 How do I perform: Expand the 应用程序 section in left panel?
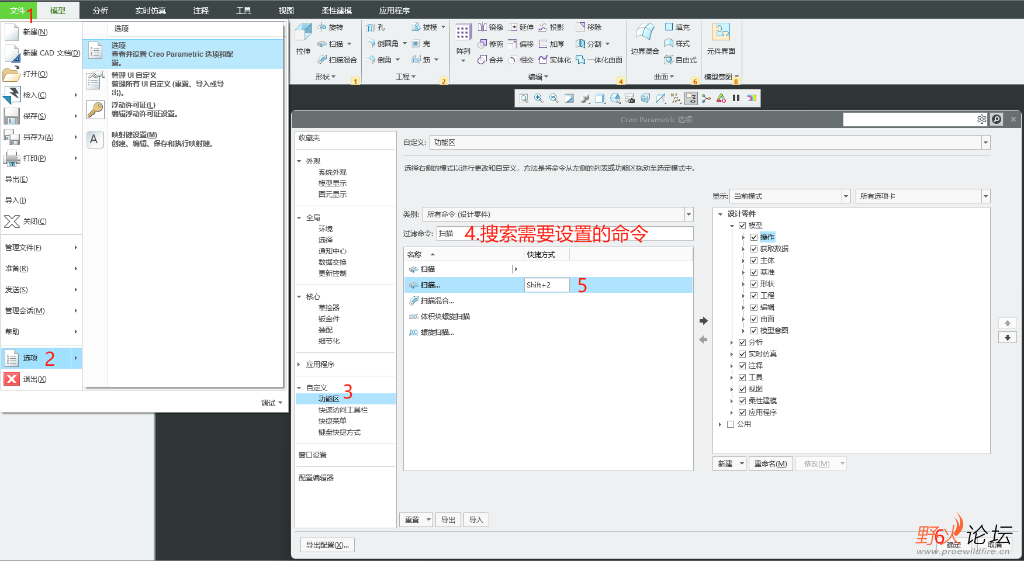[x=299, y=365]
